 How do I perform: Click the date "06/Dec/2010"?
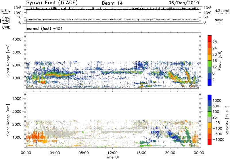(x=184, y=3)
